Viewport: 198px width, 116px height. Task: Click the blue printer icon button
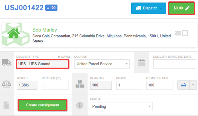(x=184, y=85)
